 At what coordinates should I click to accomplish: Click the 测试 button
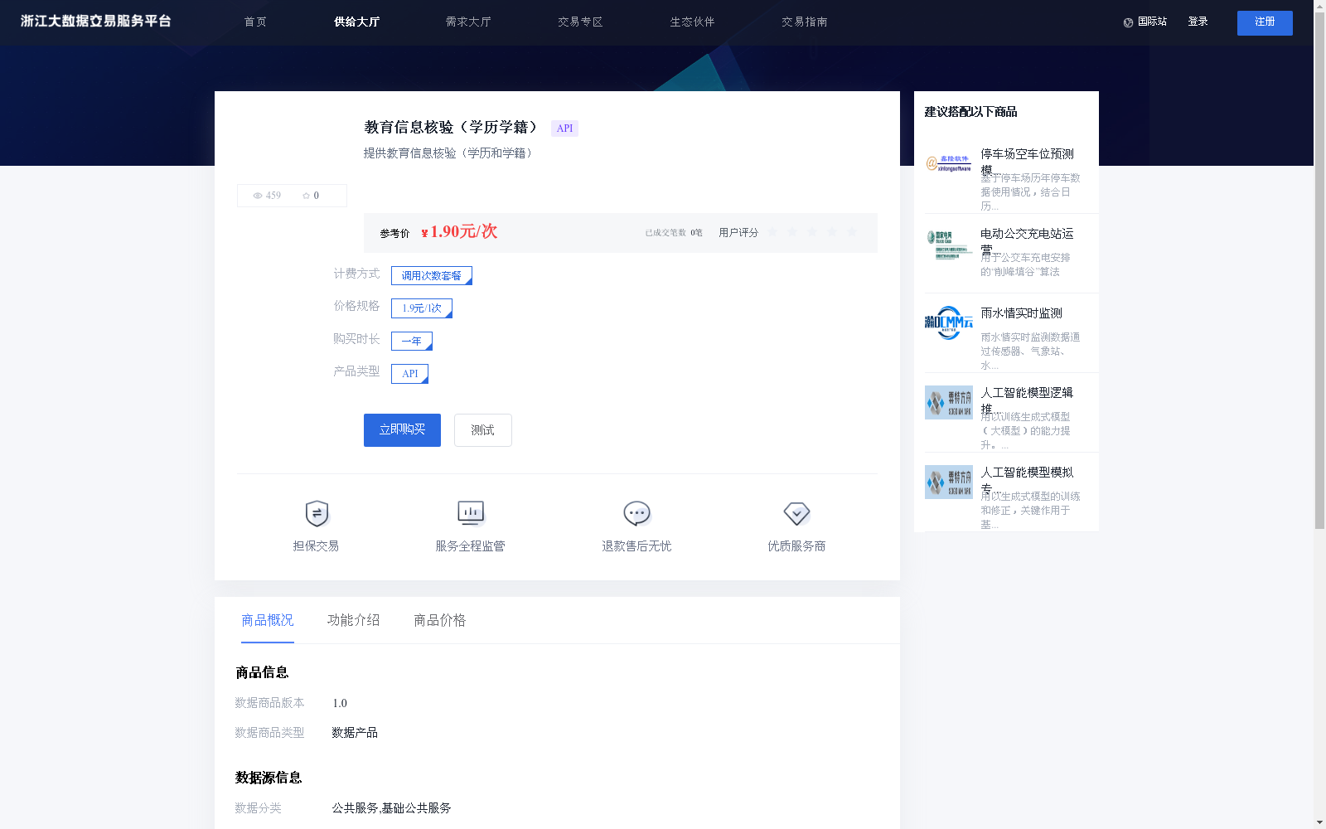[483, 430]
